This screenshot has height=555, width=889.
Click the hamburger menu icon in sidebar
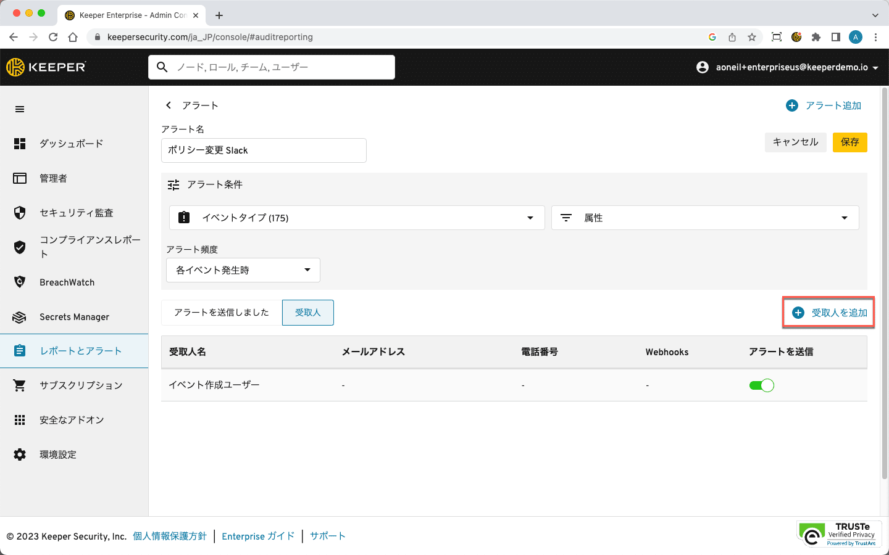(x=20, y=109)
